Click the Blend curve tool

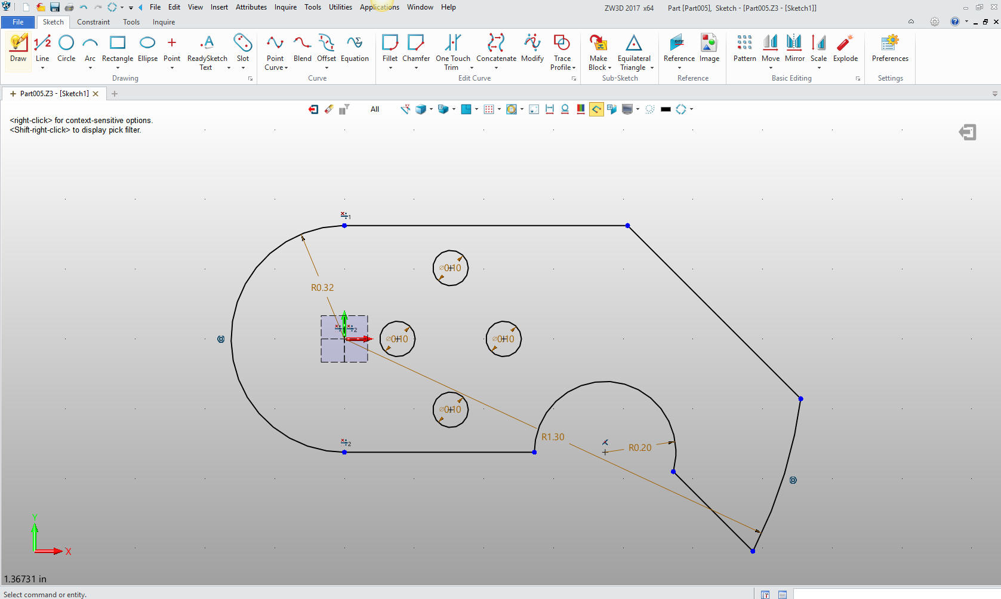coord(302,48)
